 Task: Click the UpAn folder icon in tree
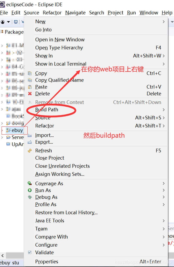point(8,144)
